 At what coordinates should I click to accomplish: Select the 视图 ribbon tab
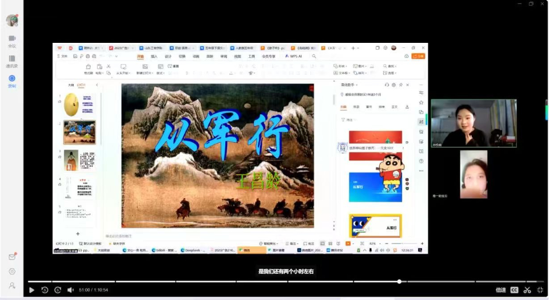click(x=238, y=57)
